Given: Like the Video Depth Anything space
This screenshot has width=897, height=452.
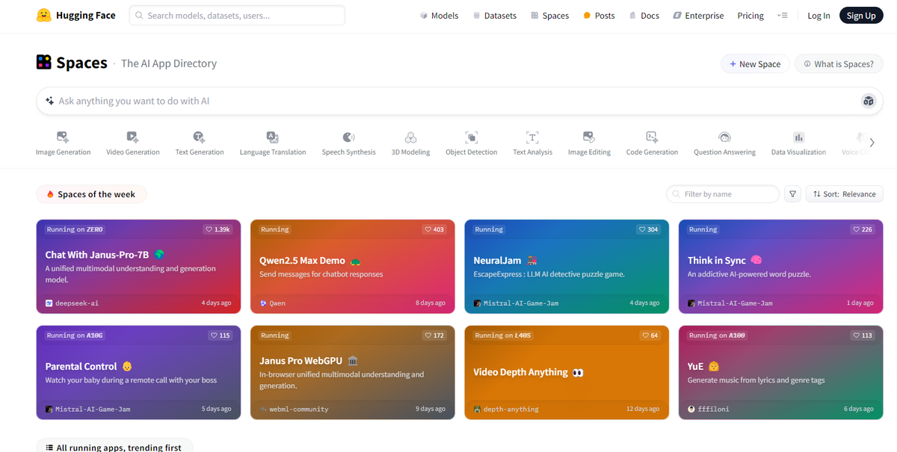Looking at the screenshot, I should tap(650, 335).
